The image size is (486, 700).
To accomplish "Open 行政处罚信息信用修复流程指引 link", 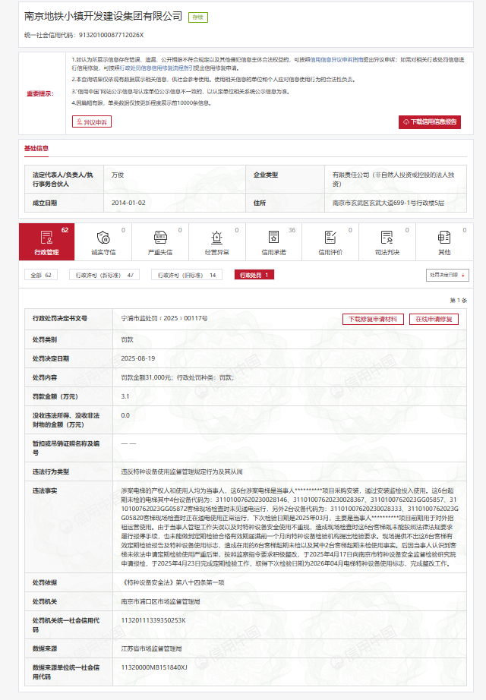I will (156, 68).
